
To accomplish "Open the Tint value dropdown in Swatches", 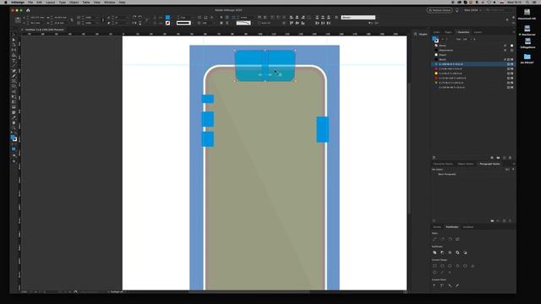I will tap(471, 40).
